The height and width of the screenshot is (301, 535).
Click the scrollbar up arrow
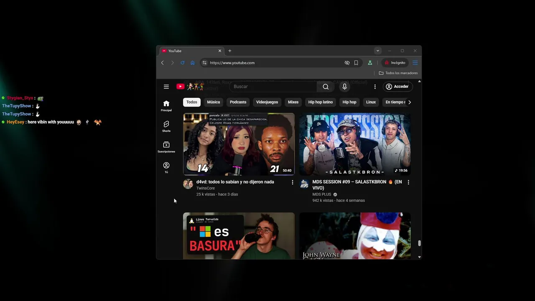pyautogui.click(x=419, y=82)
